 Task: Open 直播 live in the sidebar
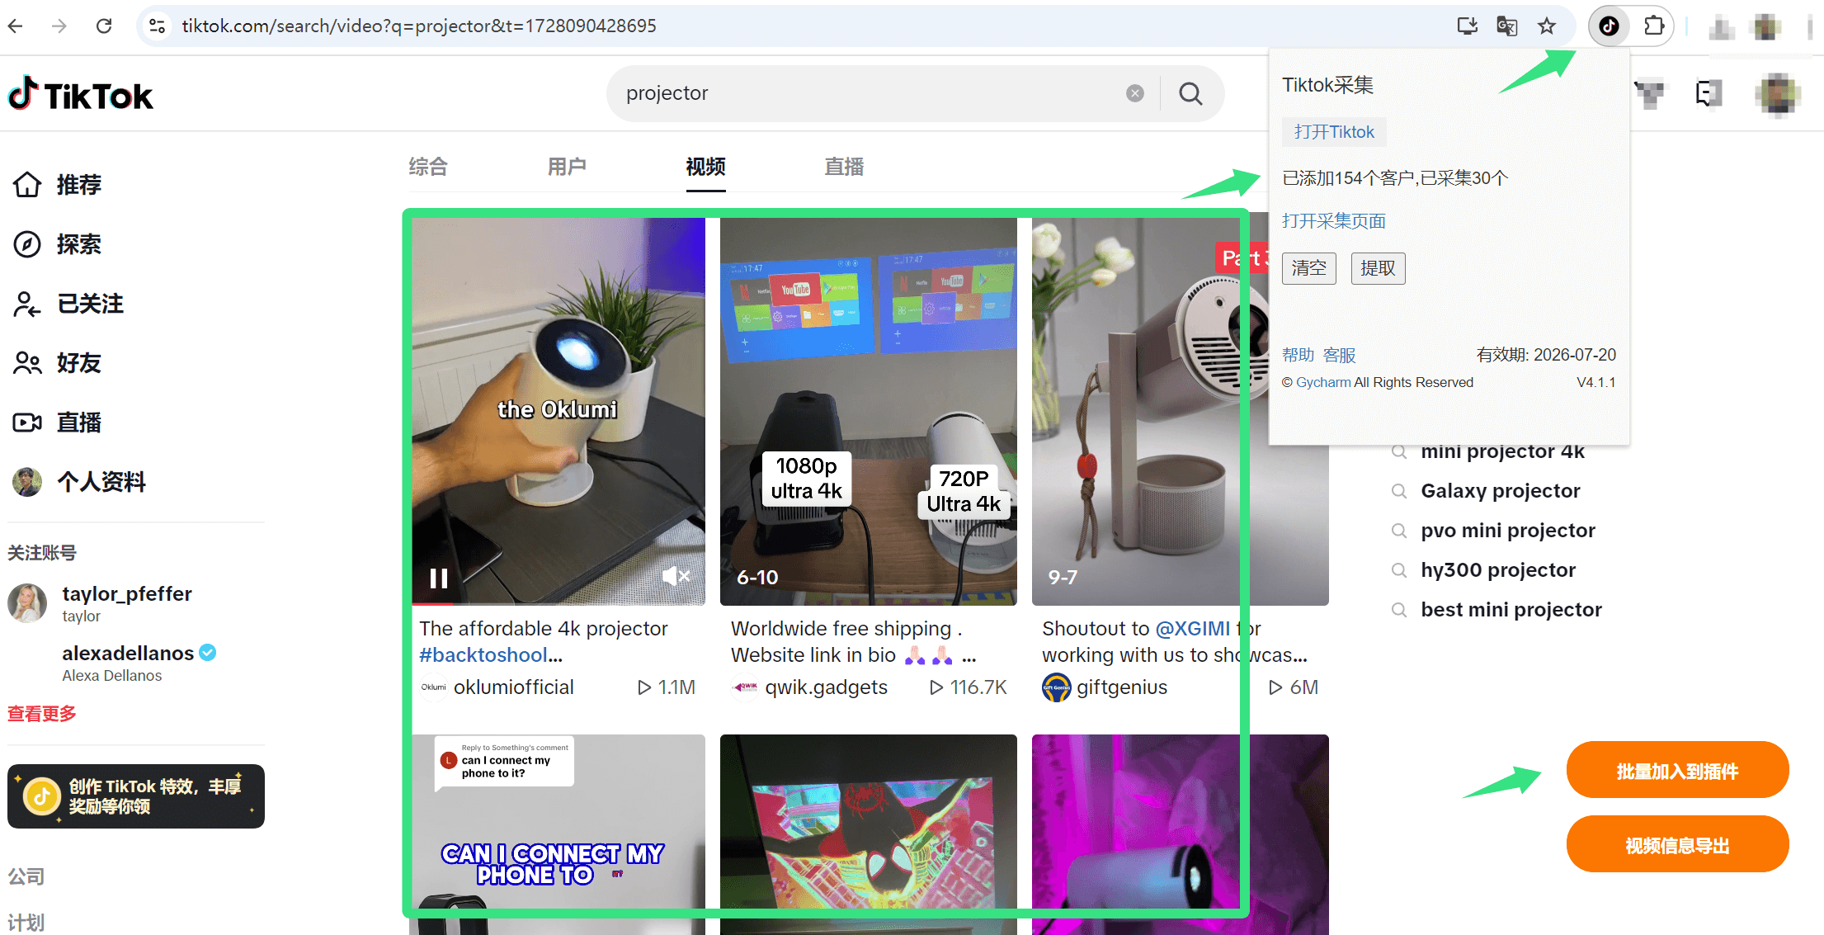click(x=57, y=423)
